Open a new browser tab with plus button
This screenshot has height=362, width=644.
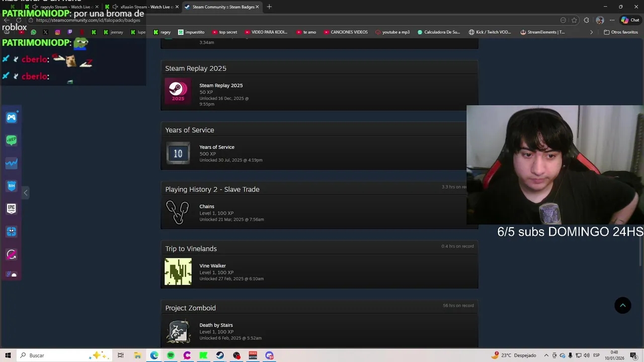click(269, 7)
